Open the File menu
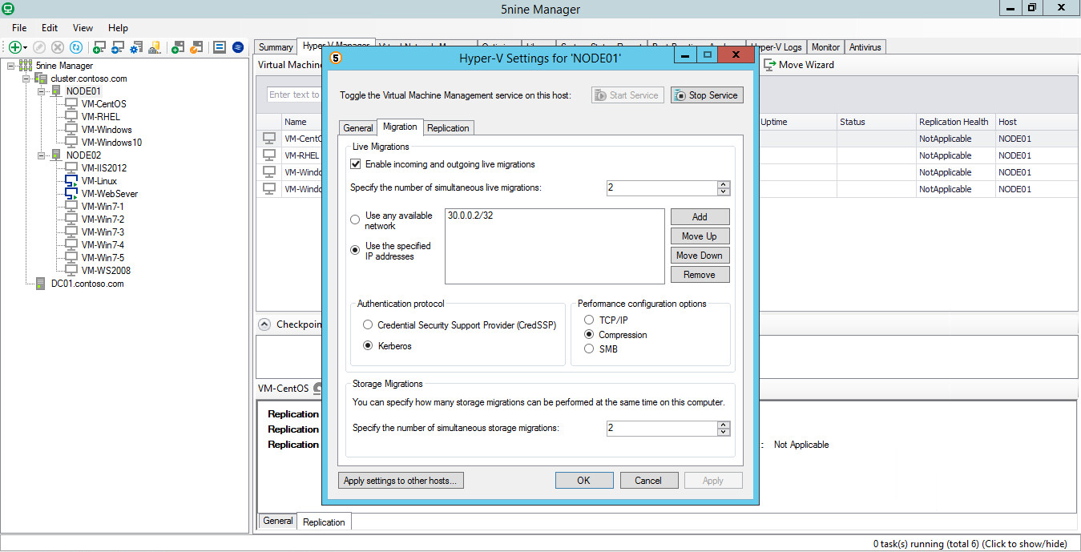Screen dimensions: 1081x552 click(19, 28)
